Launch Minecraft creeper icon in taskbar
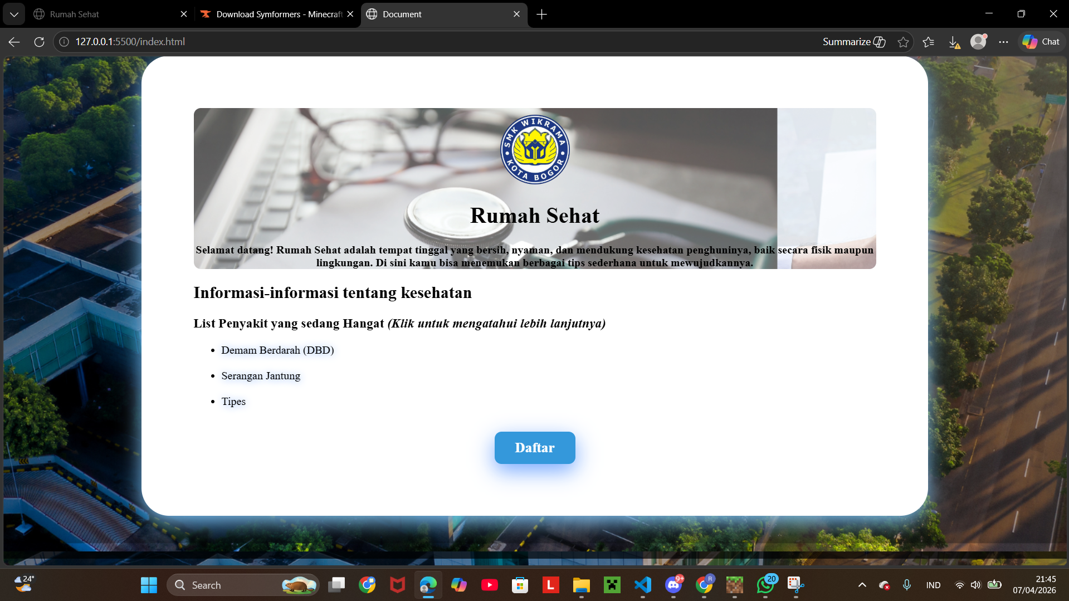 click(612, 585)
